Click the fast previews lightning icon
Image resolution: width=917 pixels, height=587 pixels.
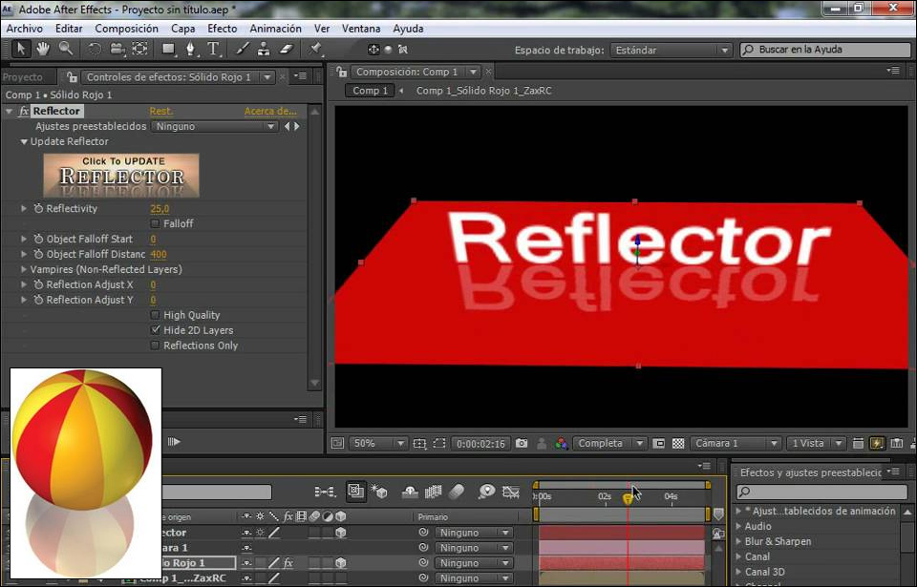877,444
